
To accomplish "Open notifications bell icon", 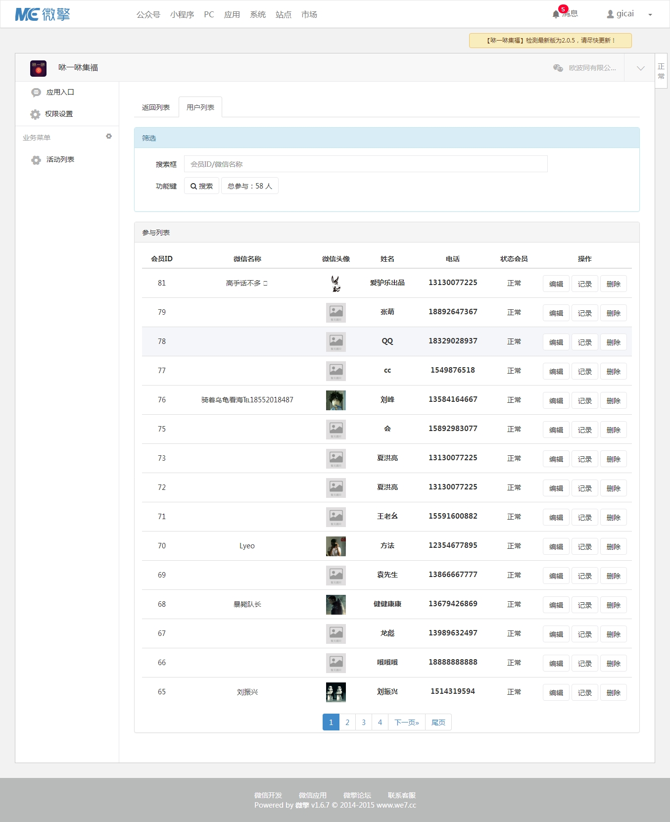I will click(x=556, y=14).
